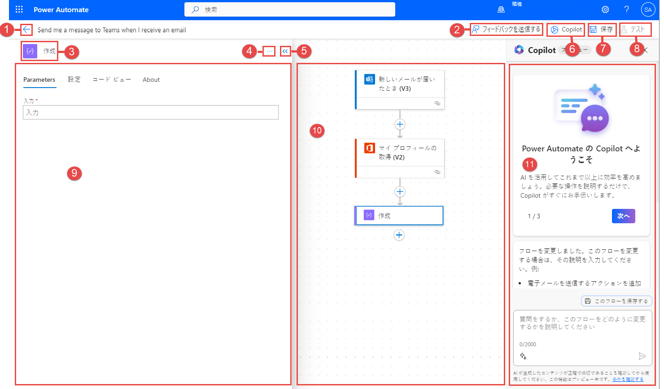
Task: Save the flow with 保存 button
Action: [602, 29]
